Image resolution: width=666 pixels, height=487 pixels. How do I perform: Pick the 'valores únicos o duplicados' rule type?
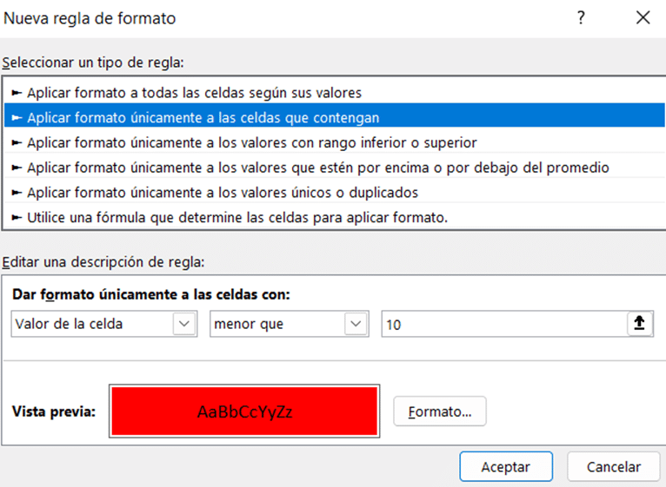click(x=222, y=193)
